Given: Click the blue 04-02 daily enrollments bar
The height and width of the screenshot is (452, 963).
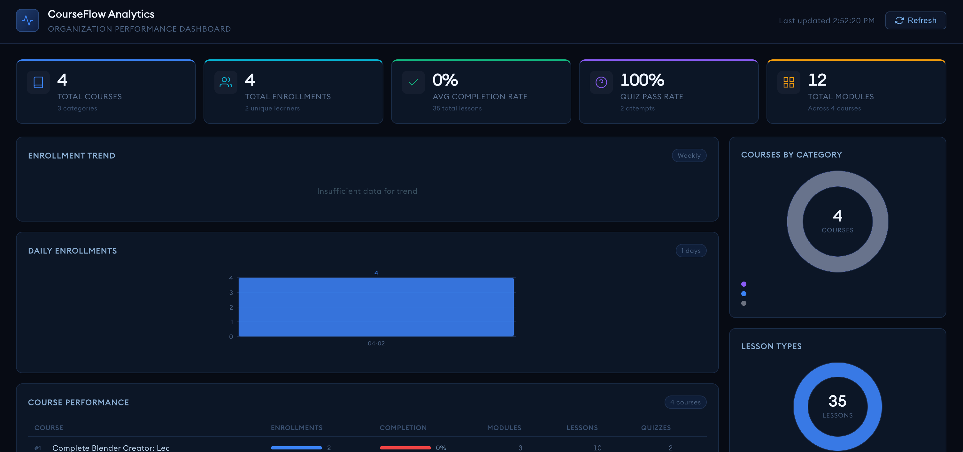Looking at the screenshot, I should point(376,307).
